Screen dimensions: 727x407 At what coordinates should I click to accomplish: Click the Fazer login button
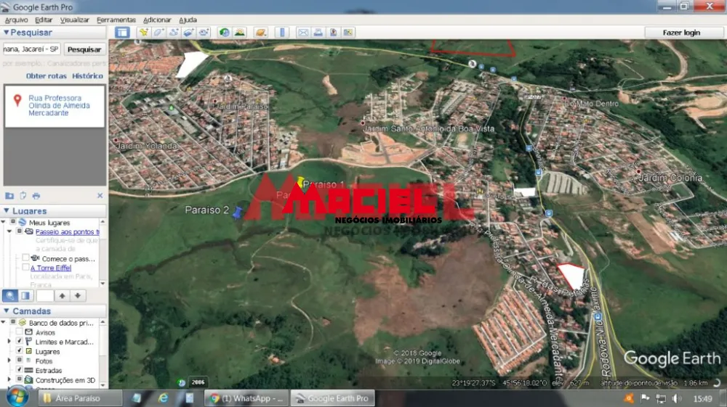(x=680, y=33)
